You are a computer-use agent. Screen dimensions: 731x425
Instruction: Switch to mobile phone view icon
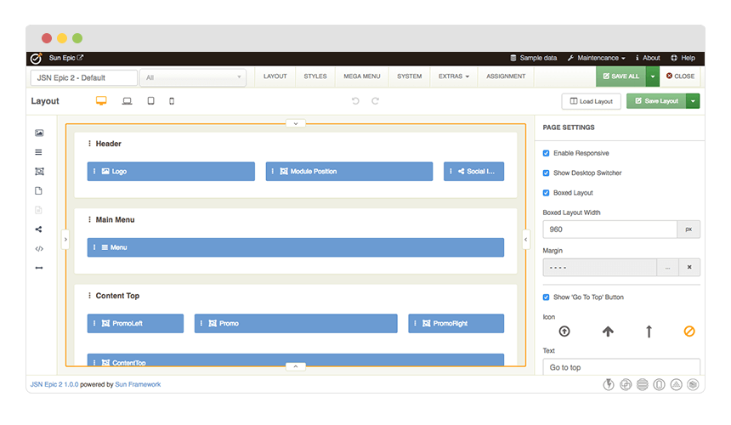pos(172,101)
